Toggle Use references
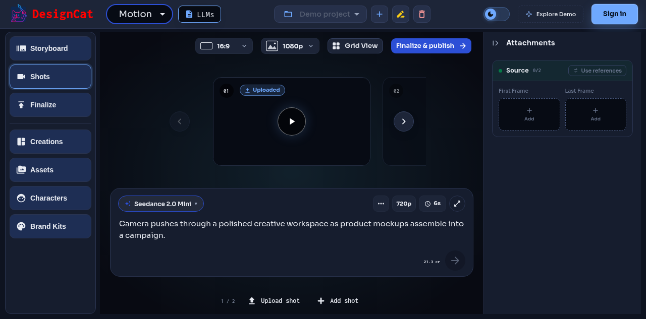The image size is (646, 319). 597,71
